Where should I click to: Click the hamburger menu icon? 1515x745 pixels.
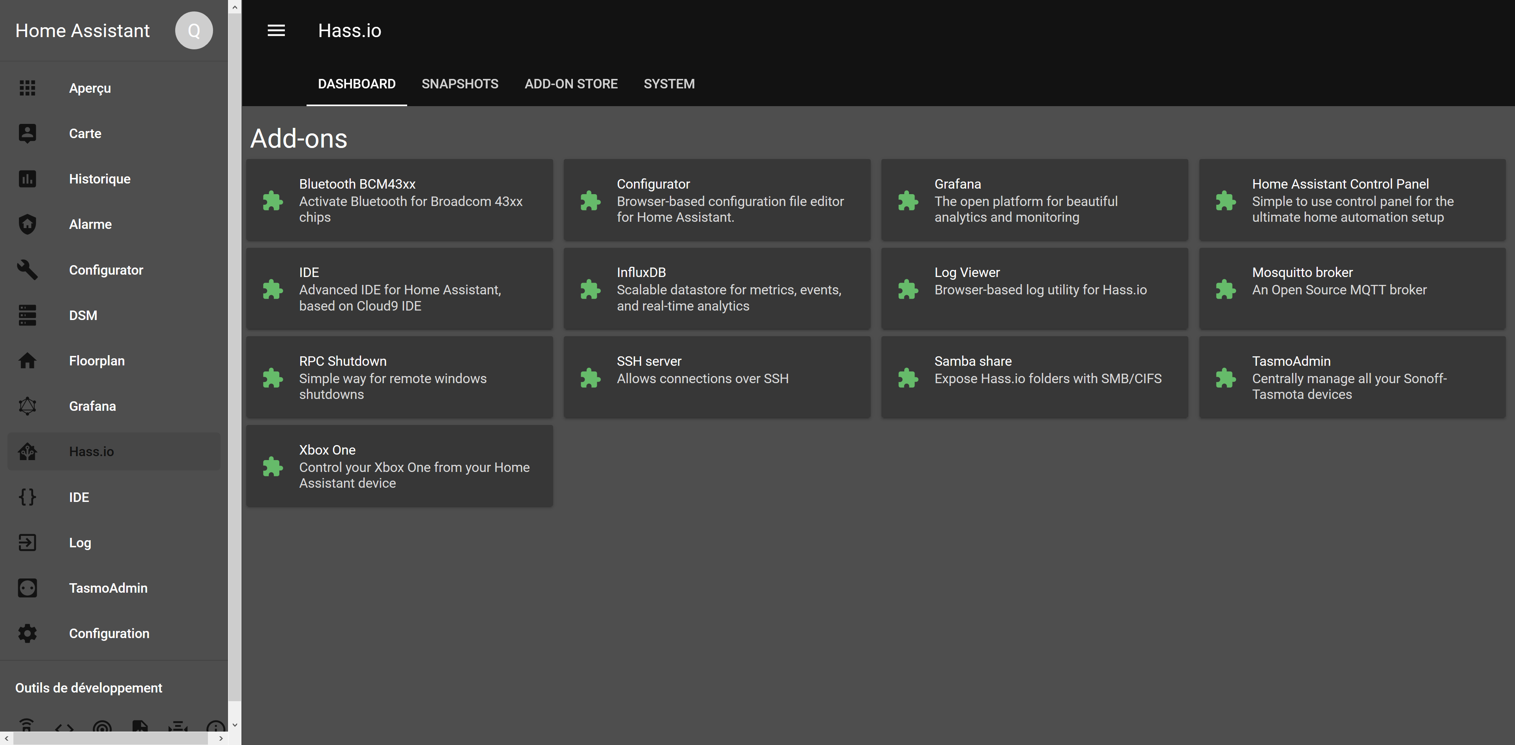click(276, 30)
